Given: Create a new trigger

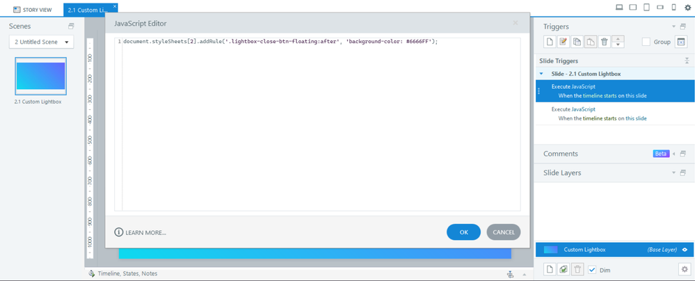Looking at the screenshot, I should pos(550,42).
